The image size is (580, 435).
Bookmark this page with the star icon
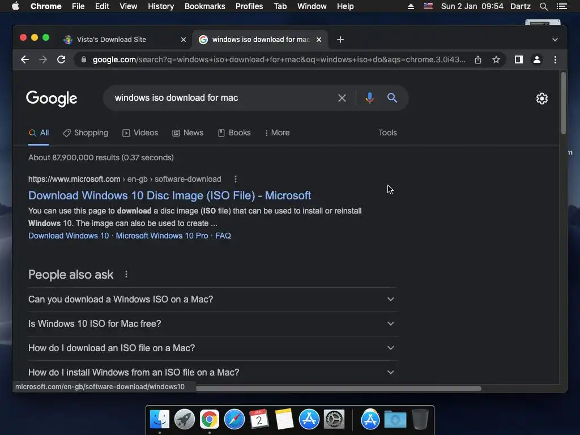(x=496, y=59)
